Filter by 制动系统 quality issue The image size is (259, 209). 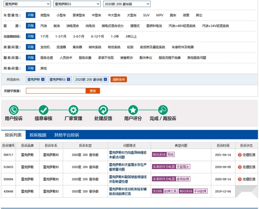click(114, 47)
